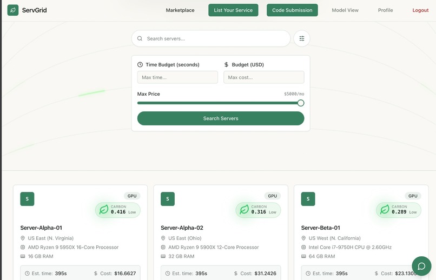
Task: Click the Search Servers button
Action: pos(221,118)
